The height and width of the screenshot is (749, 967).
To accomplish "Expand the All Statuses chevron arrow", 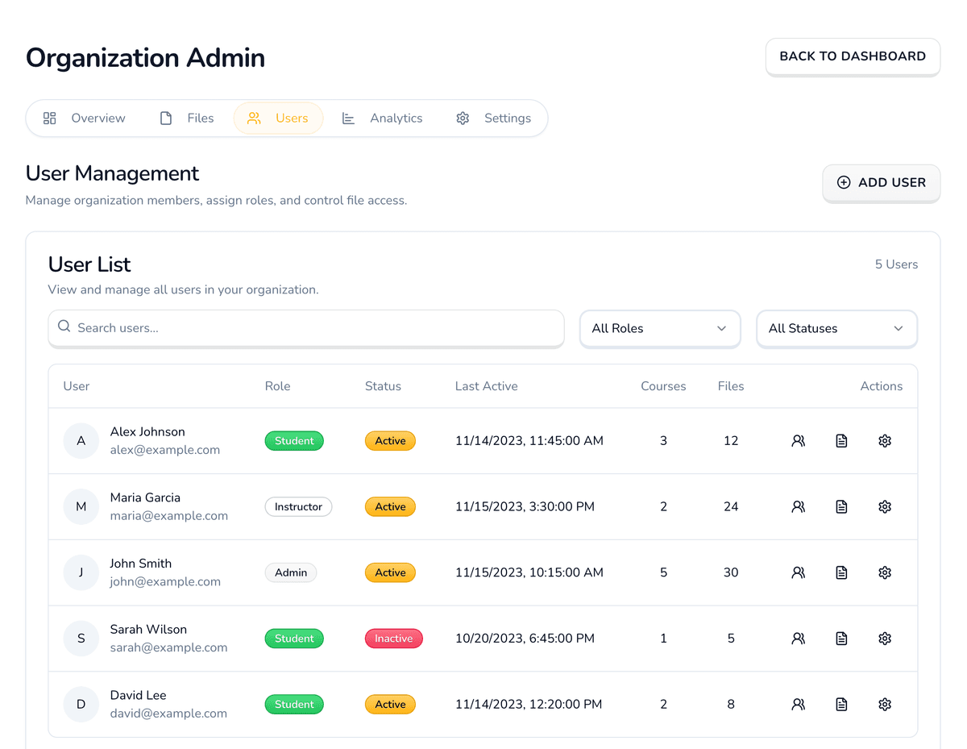I will coord(898,328).
